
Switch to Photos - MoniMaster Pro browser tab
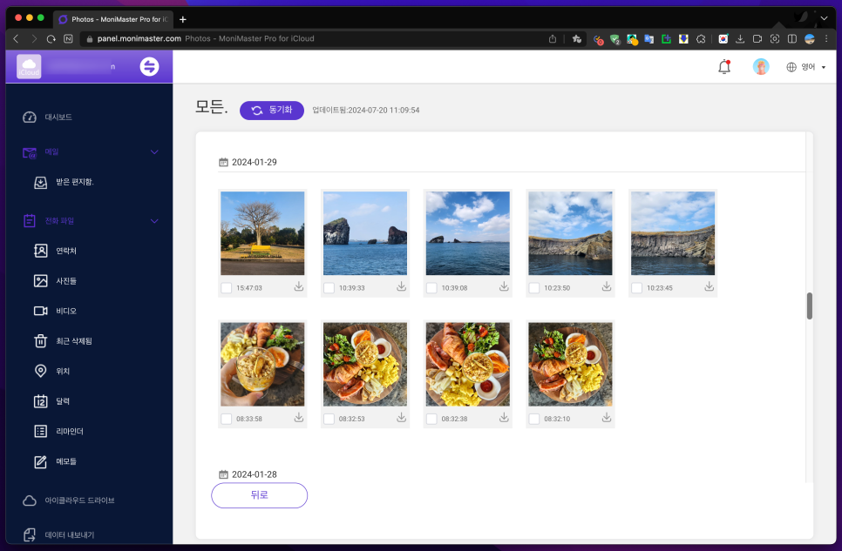[x=113, y=19]
